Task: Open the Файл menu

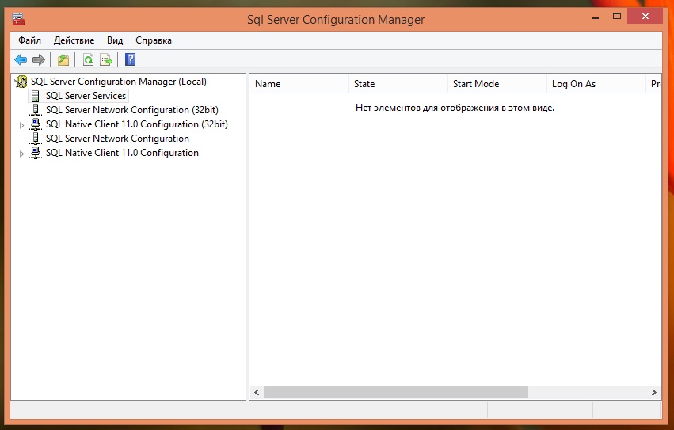Action: tap(29, 40)
